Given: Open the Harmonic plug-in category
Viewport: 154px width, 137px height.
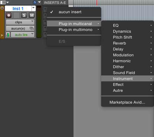Looking at the screenshot, I should [127, 61].
